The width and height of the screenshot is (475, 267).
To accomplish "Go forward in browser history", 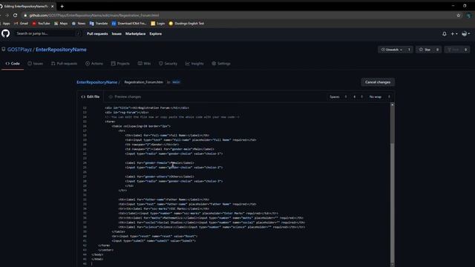I will click(x=7, y=15).
